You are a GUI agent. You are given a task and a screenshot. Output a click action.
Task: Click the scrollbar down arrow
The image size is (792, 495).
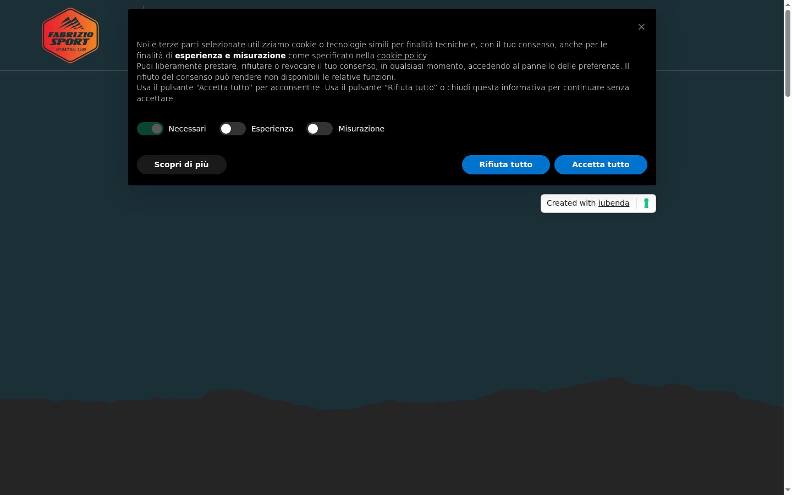click(x=788, y=490)
